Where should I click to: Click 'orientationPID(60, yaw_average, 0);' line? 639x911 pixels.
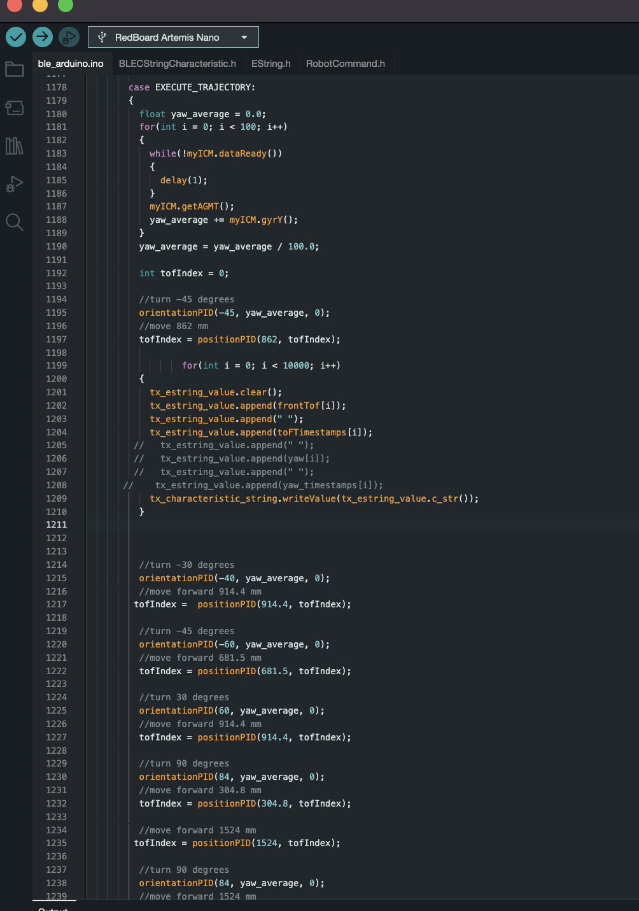[232, 710]
